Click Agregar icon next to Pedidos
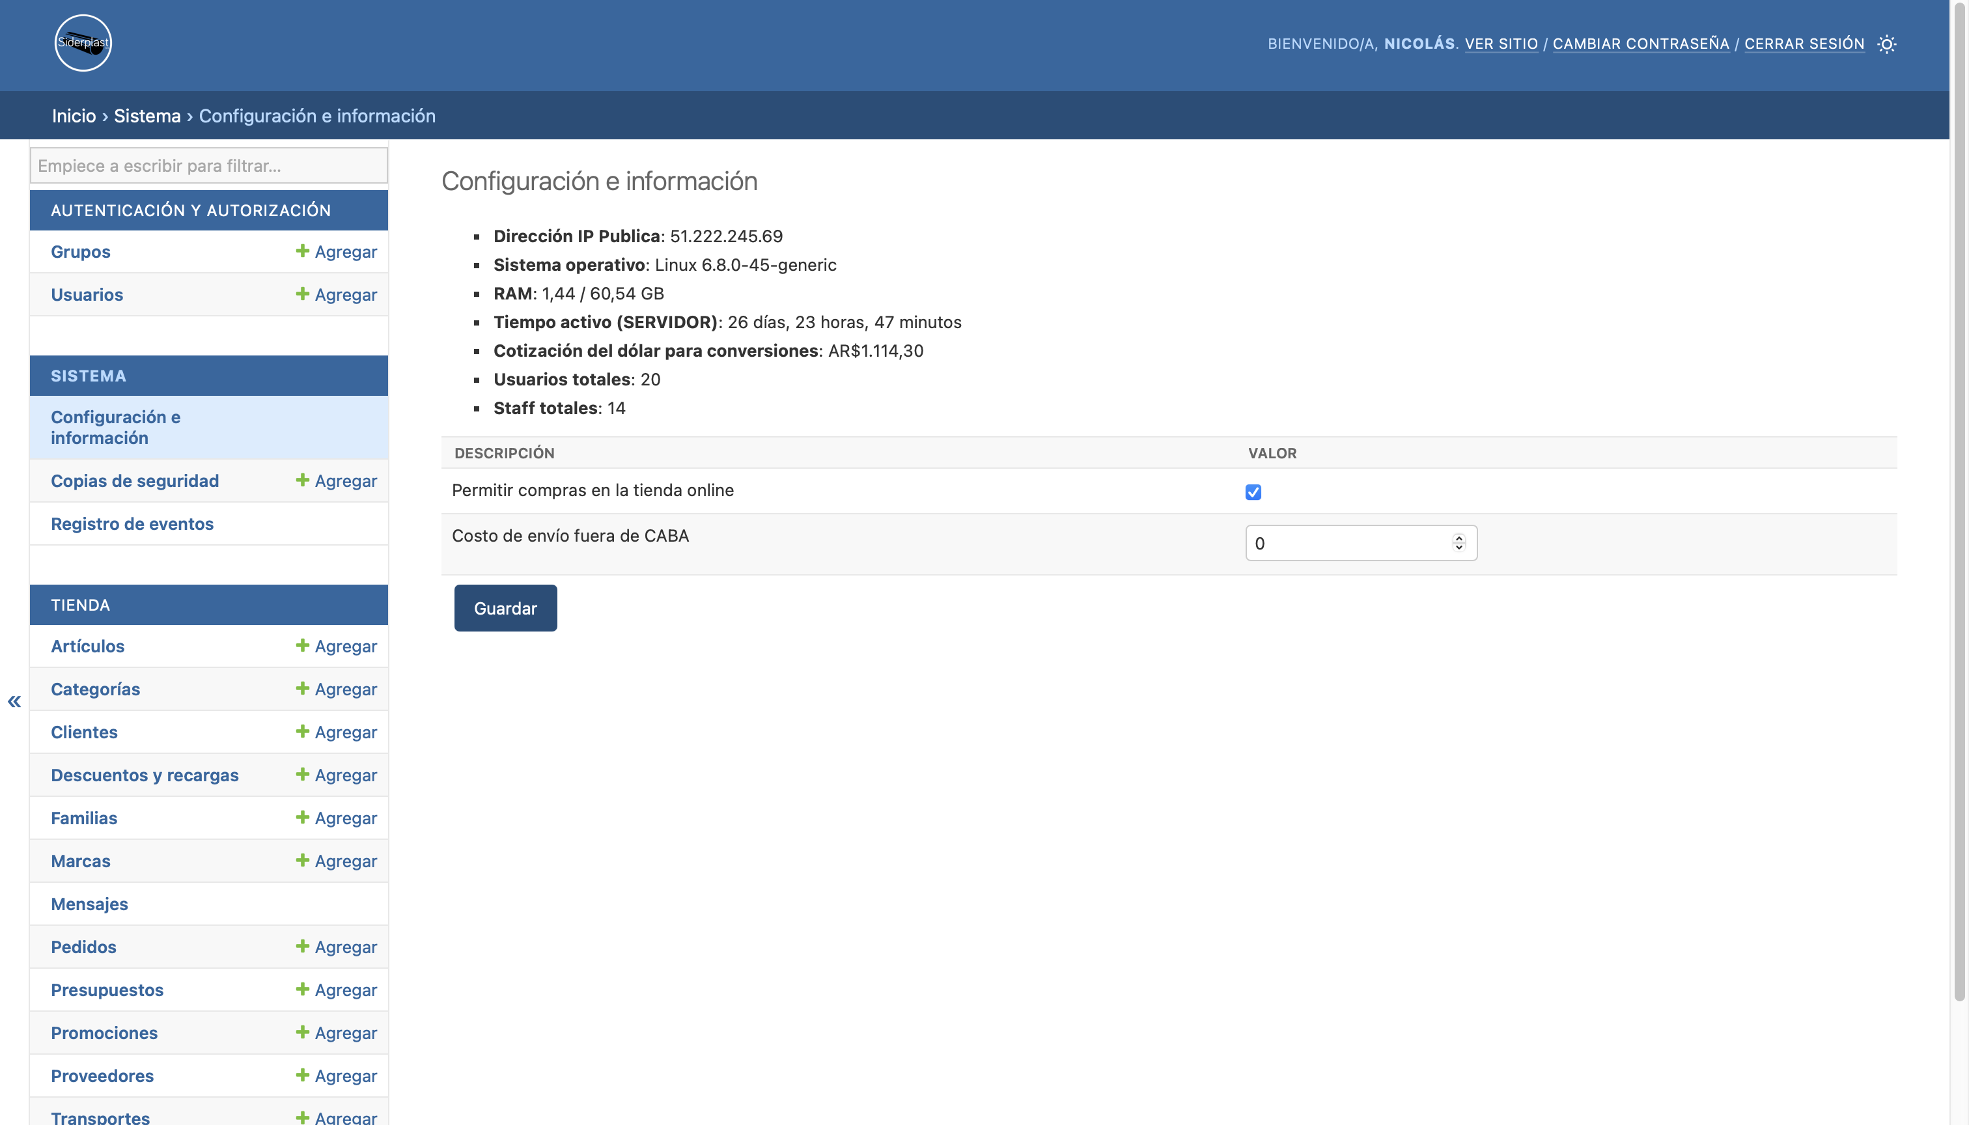The height and width of the screenshot is (1125, 1969). pyautogui.click(x=301, y=947)
